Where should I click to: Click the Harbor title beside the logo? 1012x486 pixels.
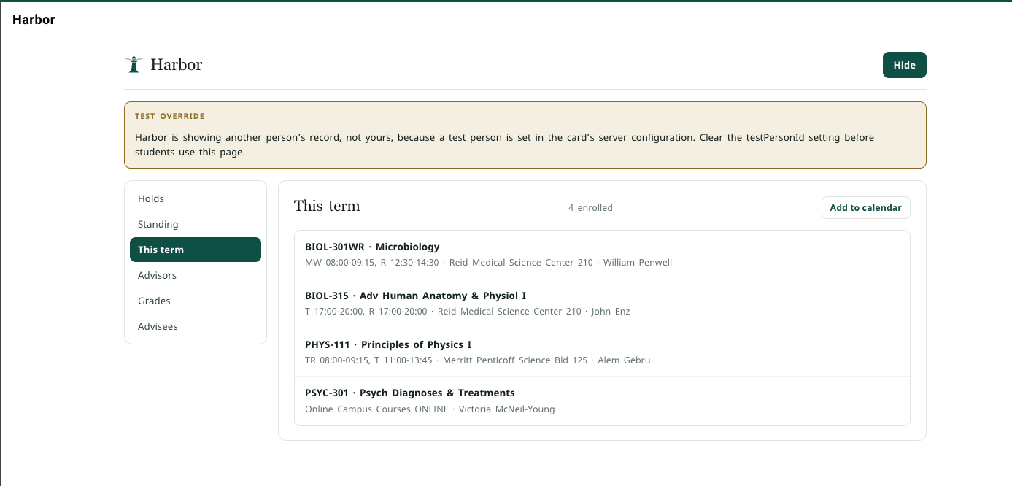[177, 64]
